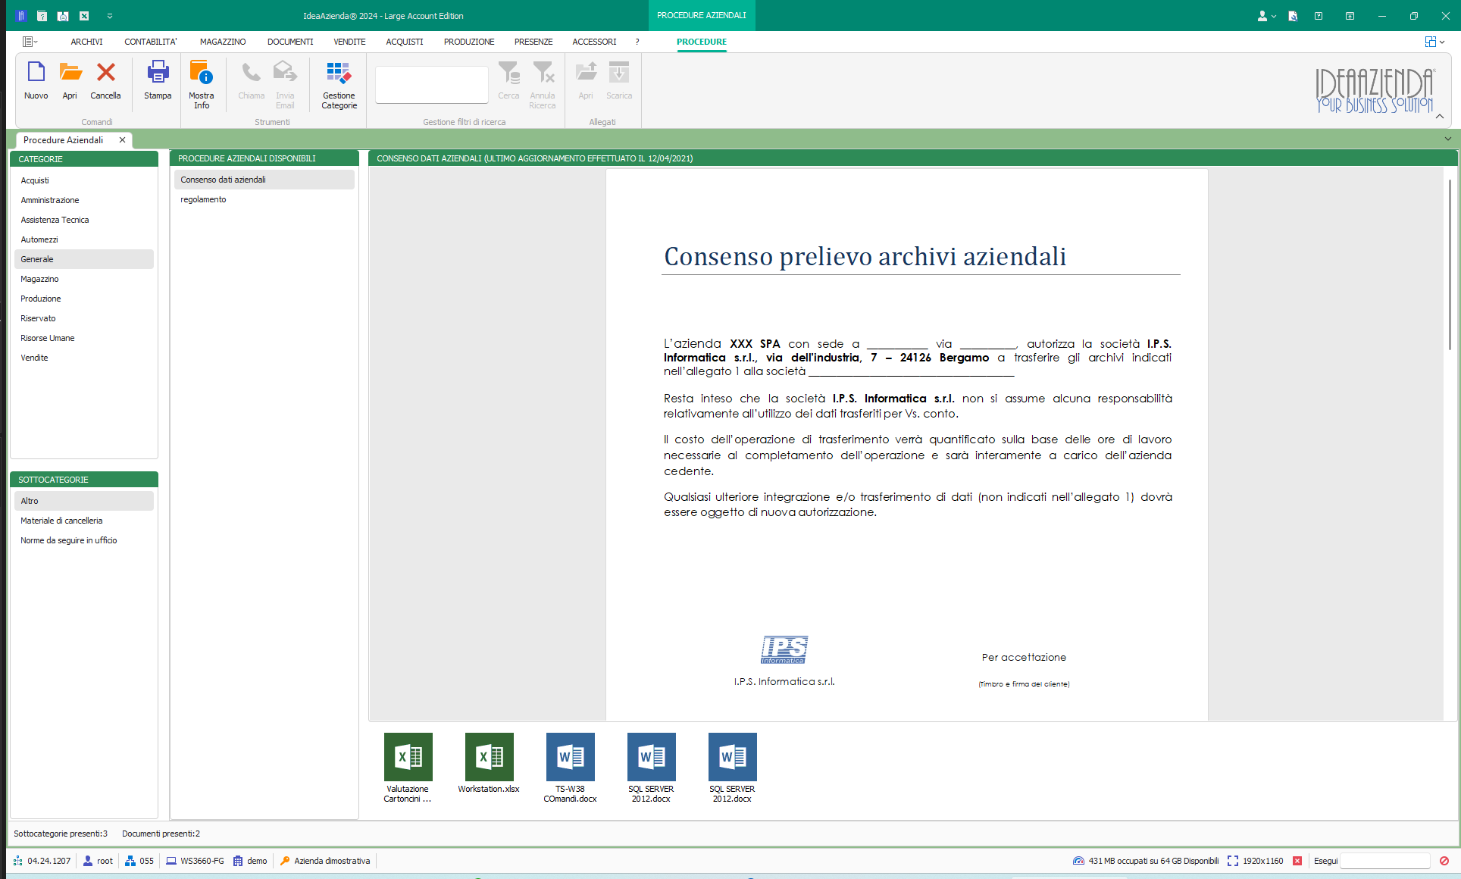Open the window layout dropdown below title bar
The width and height of the screenshot is (1461, 879).
point(1434,42)
